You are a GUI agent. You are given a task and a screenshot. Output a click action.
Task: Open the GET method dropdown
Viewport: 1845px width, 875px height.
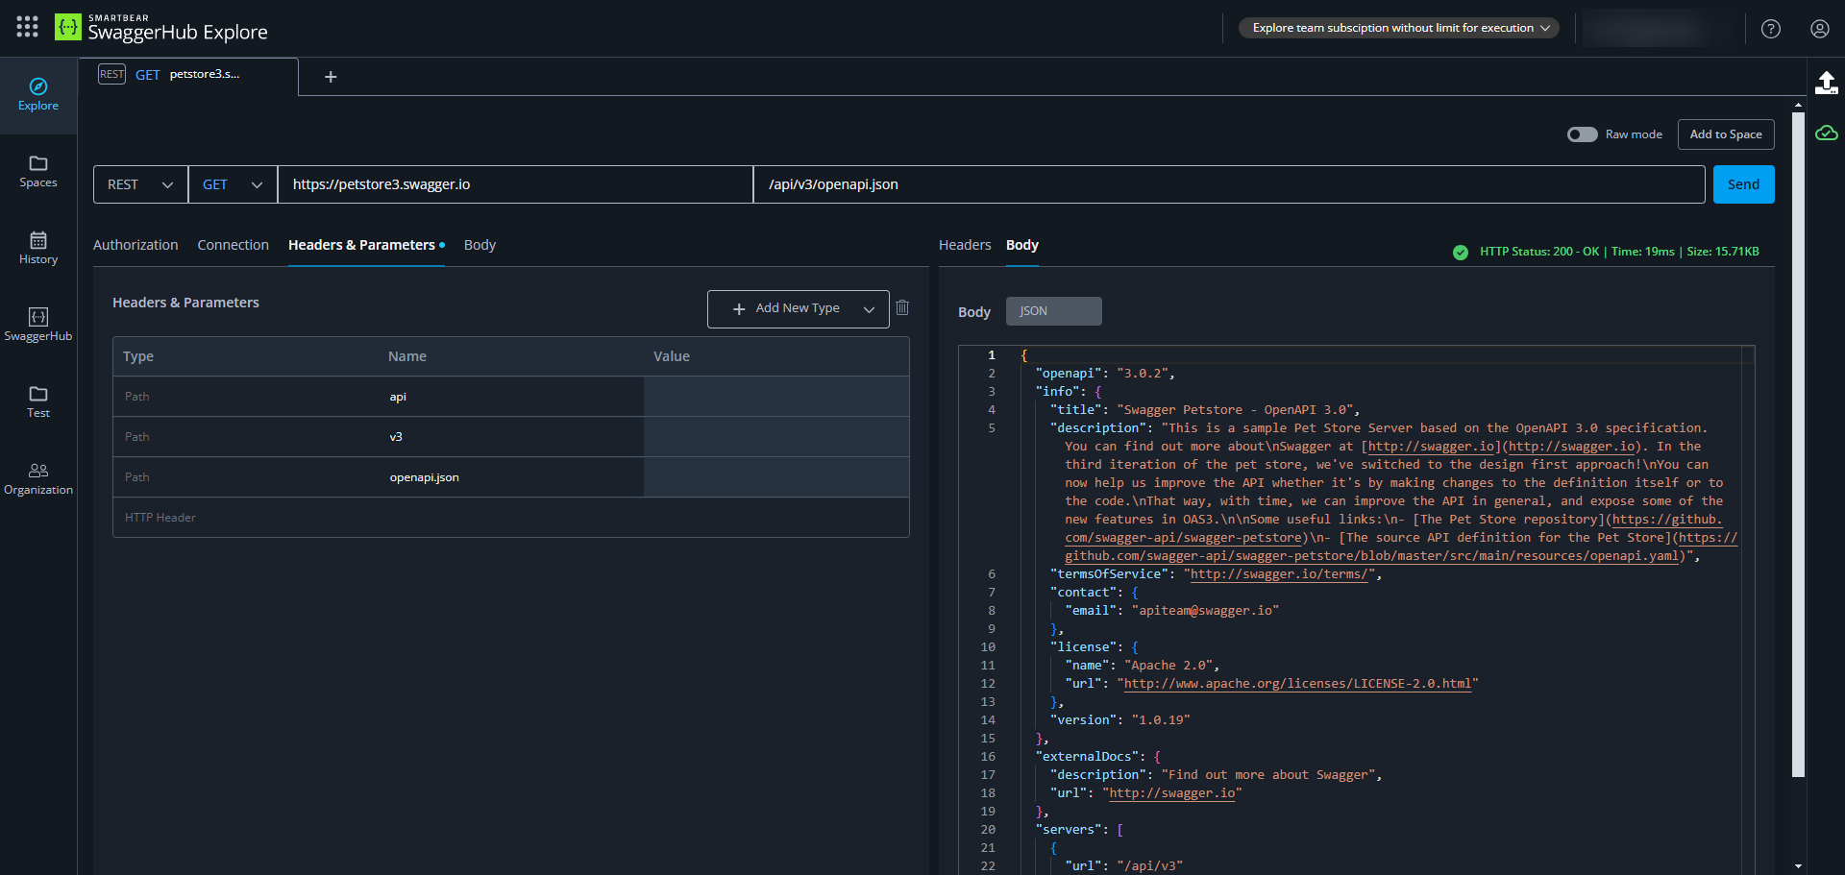(232, 183)
